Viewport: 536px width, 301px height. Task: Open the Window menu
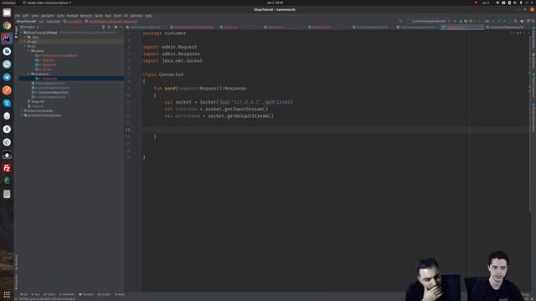point(137,16)
